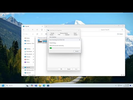Expand the OneDrive tree node
Image resolution: width=133 pixels, height=100 pixels.
(23, 44)
